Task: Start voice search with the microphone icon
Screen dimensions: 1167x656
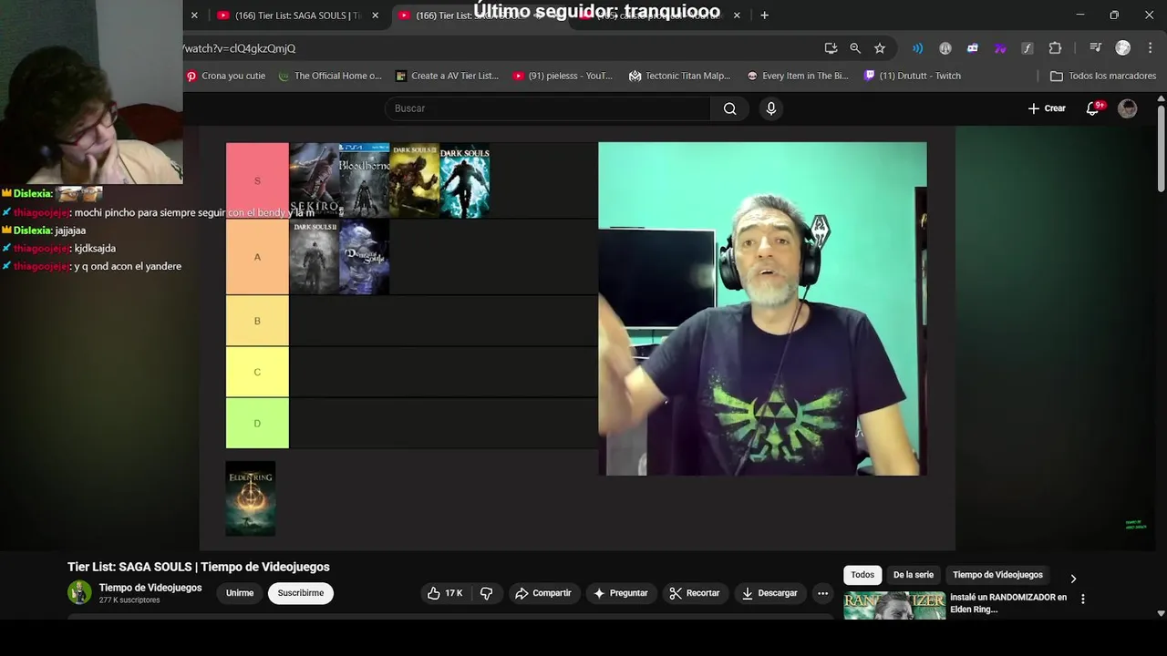Action: [x=771, y=108]
